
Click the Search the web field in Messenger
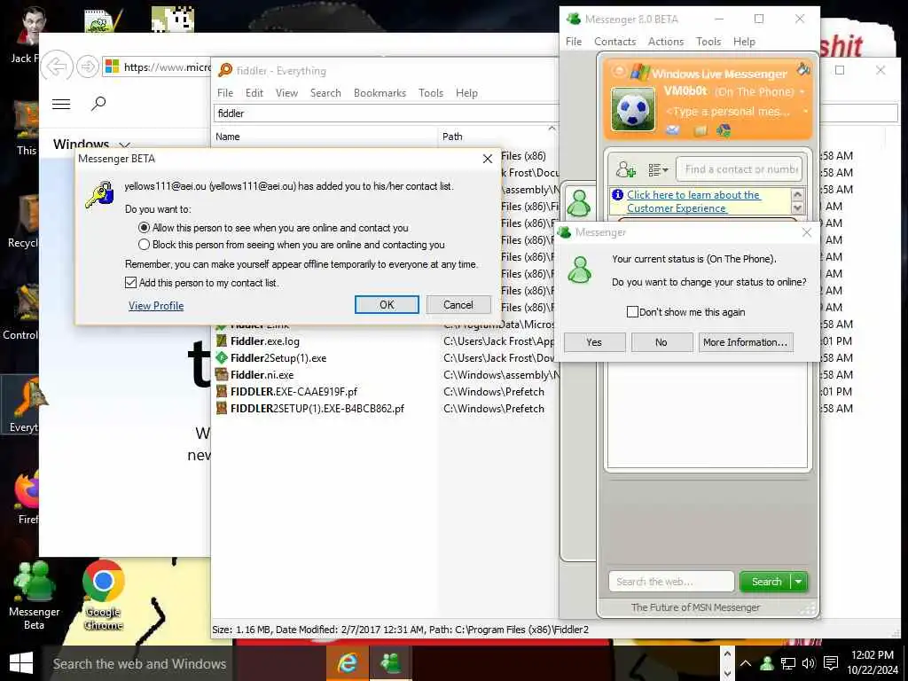pos(672,582)
